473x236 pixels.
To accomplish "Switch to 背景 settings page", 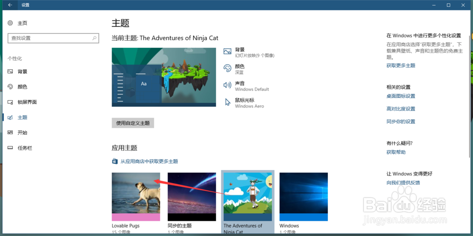I will click(23, 72).
